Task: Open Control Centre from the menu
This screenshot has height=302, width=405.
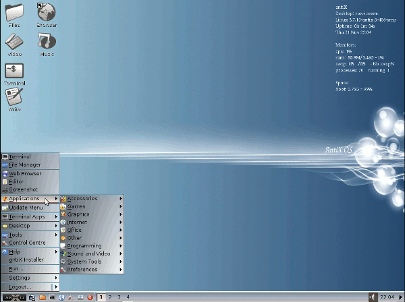Action: (x=30, y=243)
